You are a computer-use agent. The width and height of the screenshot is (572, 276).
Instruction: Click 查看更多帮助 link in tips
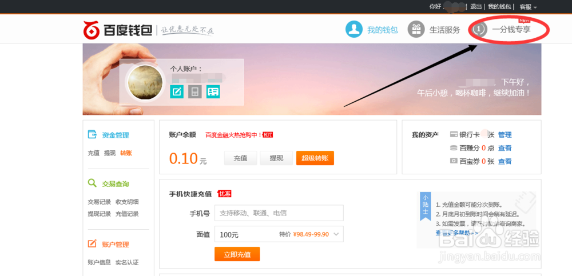pyautogui.click(x=456, y=233)
